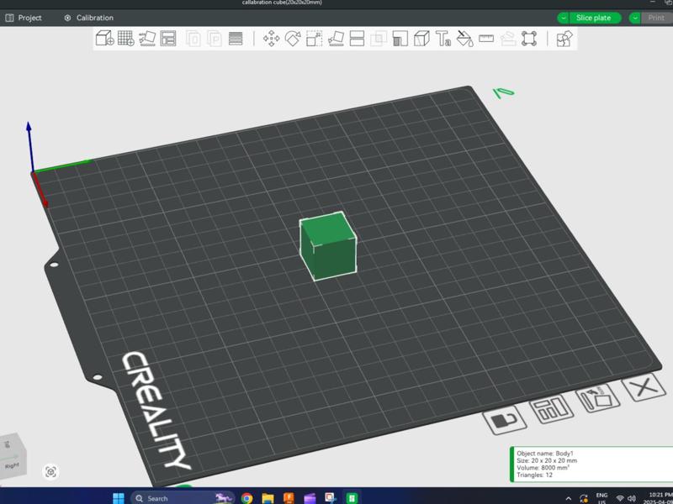Select the Rotate tool

(293, 39)
